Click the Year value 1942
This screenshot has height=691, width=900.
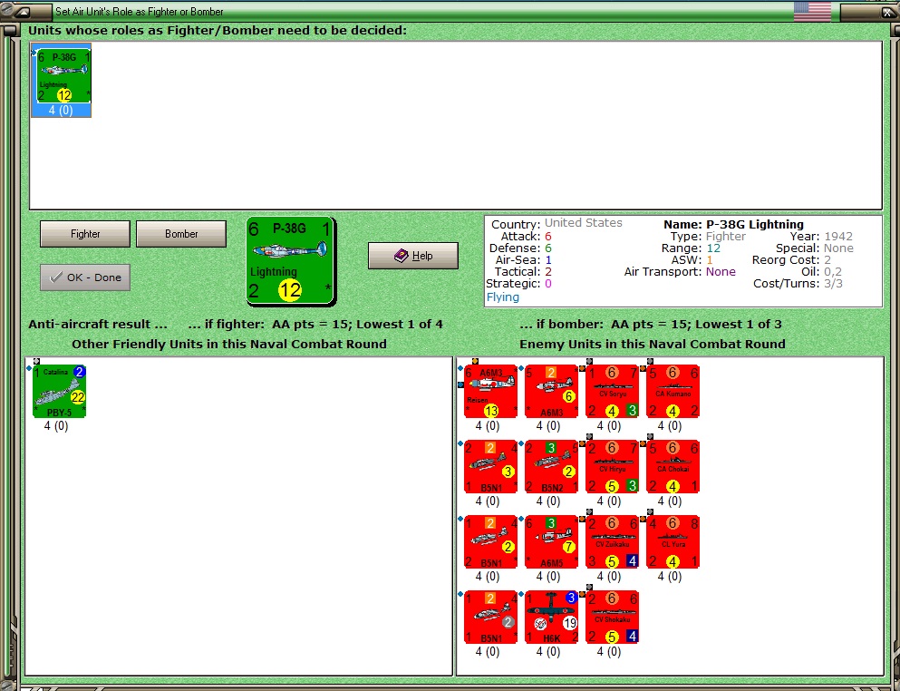click(838, 236)
